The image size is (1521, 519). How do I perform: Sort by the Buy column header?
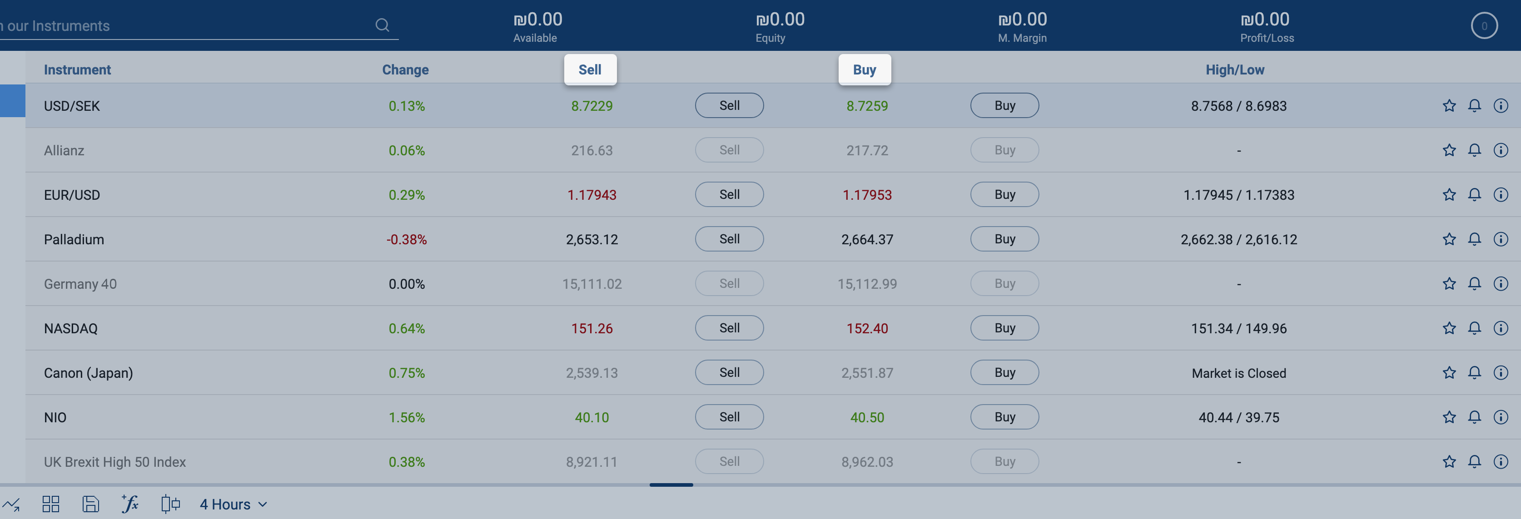coord(865,69)
